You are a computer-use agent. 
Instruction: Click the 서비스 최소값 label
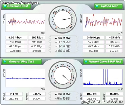click(63, 50)
